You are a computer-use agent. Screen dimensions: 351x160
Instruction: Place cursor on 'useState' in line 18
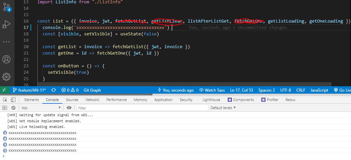(x=131, y=34)
